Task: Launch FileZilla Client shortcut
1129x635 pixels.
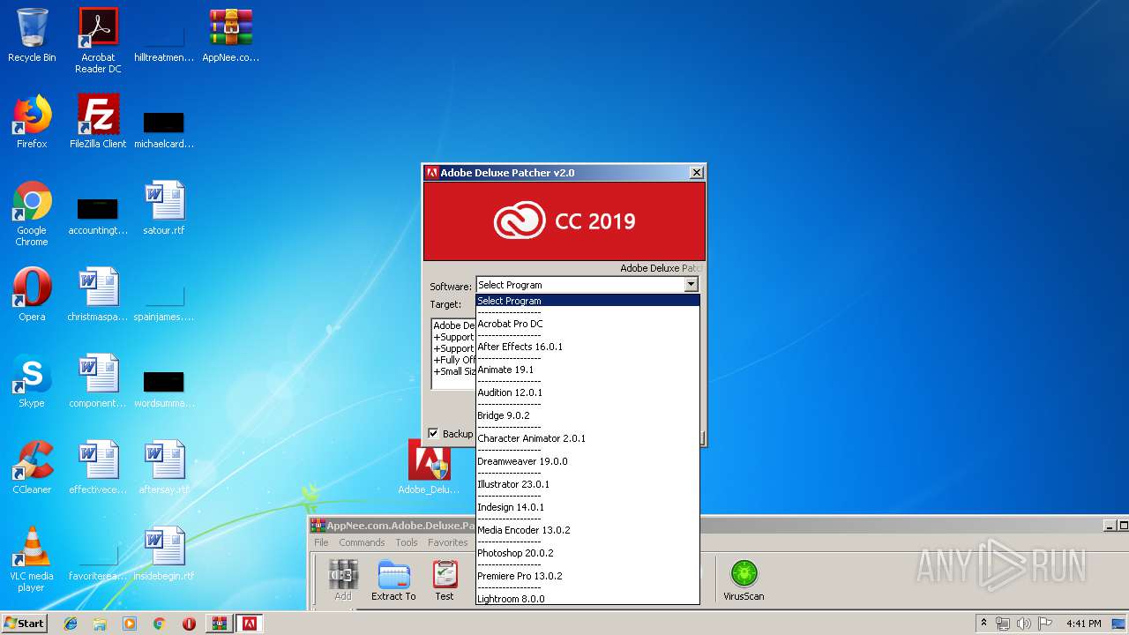Action: coord(98,122)
